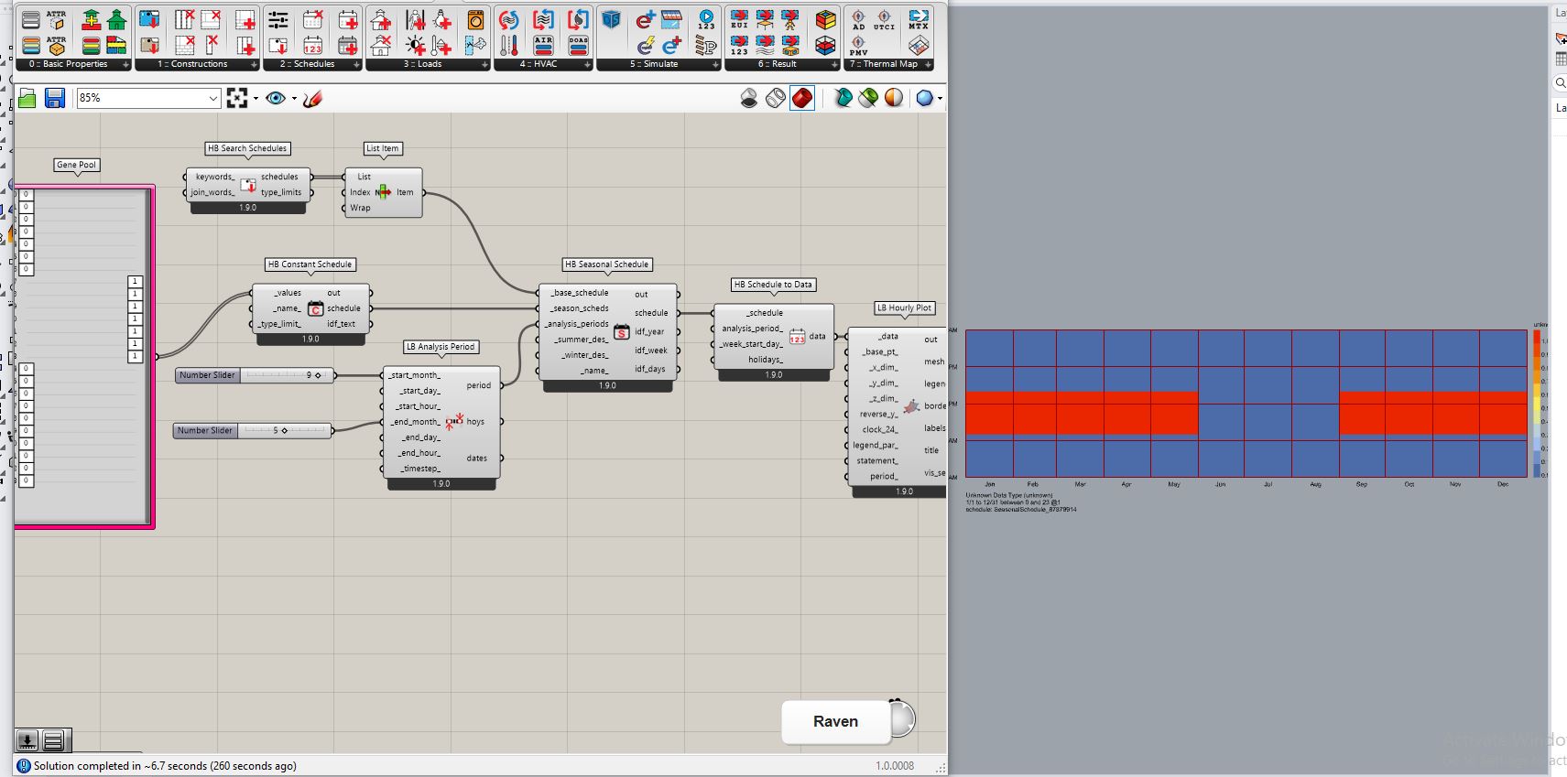1567x777 pixels.
Task: Click the S icon on the HB Seasonal Schedule component
Action: [x=621, y=331]
